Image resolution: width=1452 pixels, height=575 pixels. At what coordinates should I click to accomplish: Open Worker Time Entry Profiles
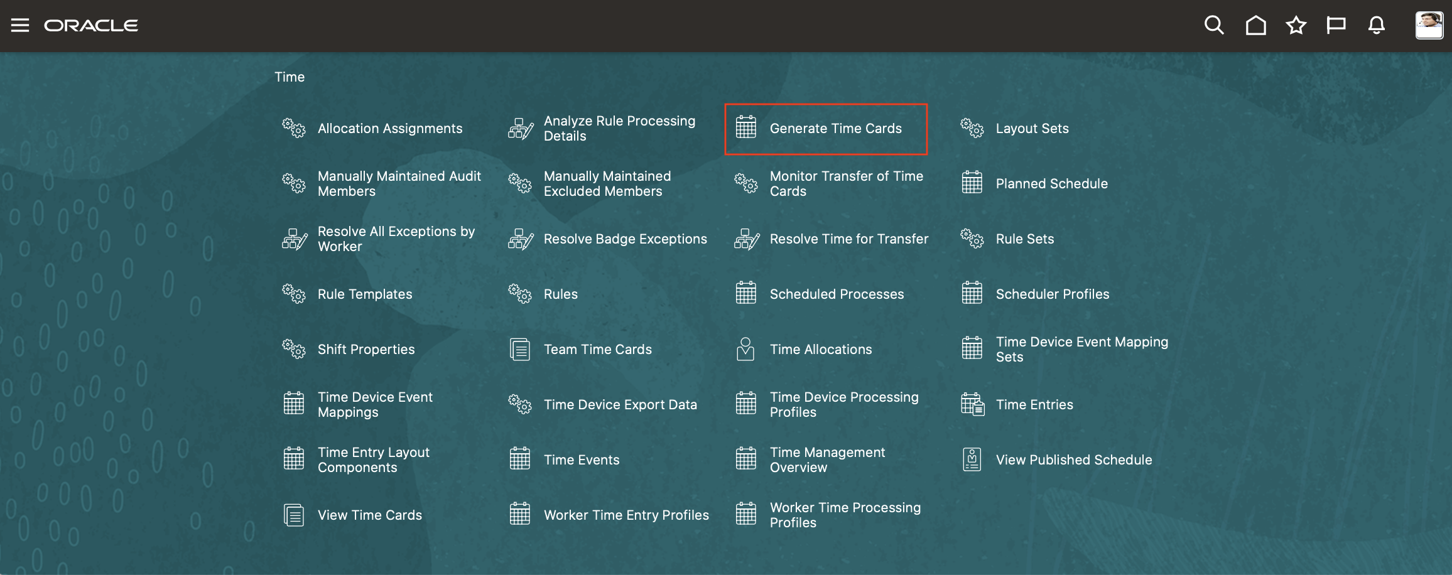click(x=626, y=515)
